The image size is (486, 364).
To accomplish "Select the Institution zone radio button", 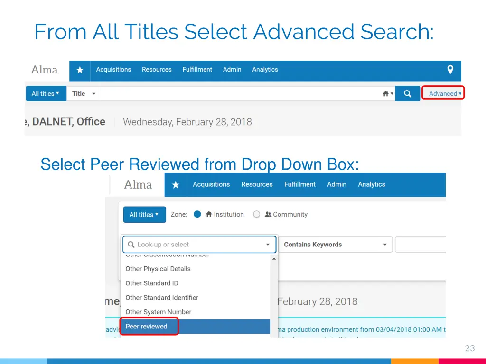I will click(197, 214).
